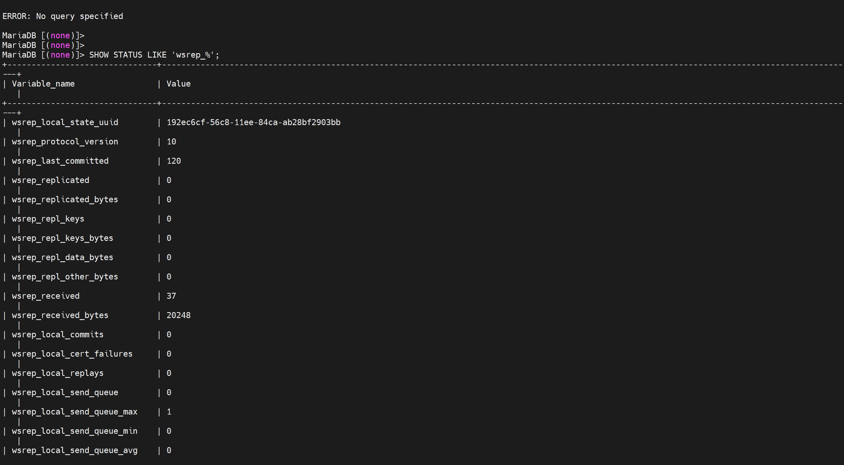Click the wsrep_protocol_version variable name
Screen dimensions: 844x465
click(65, 142)
